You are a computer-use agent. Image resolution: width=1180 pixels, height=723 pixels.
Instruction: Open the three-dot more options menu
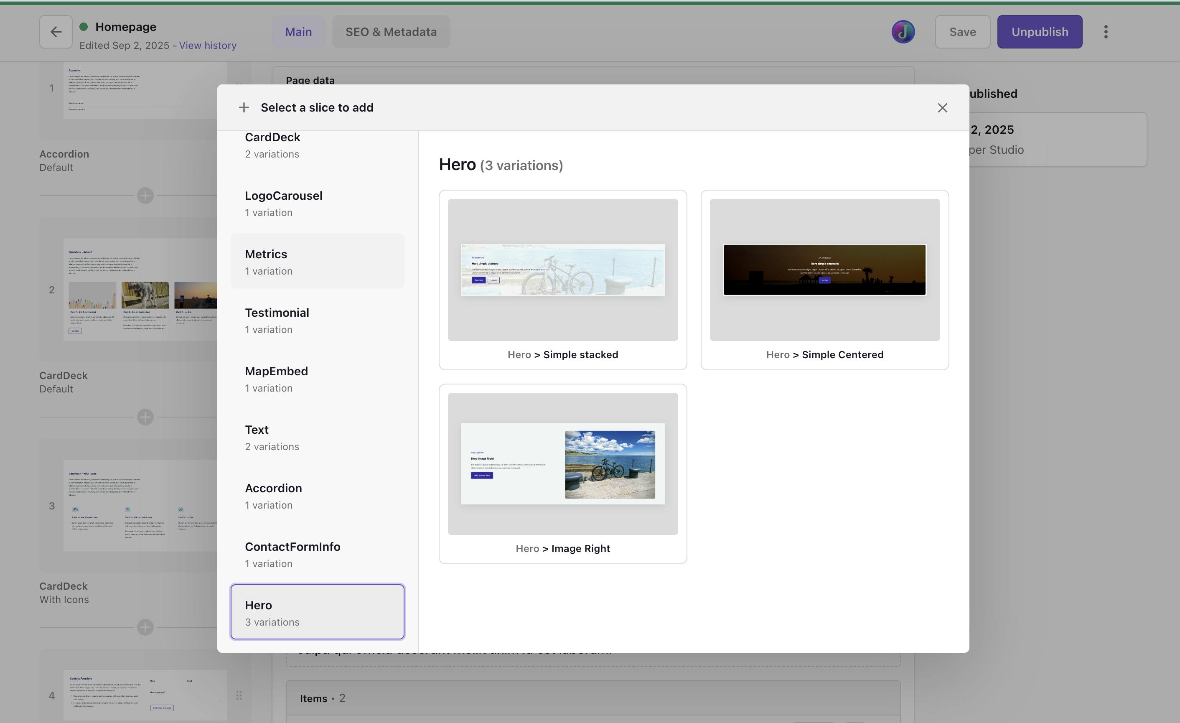[1105, 32]
